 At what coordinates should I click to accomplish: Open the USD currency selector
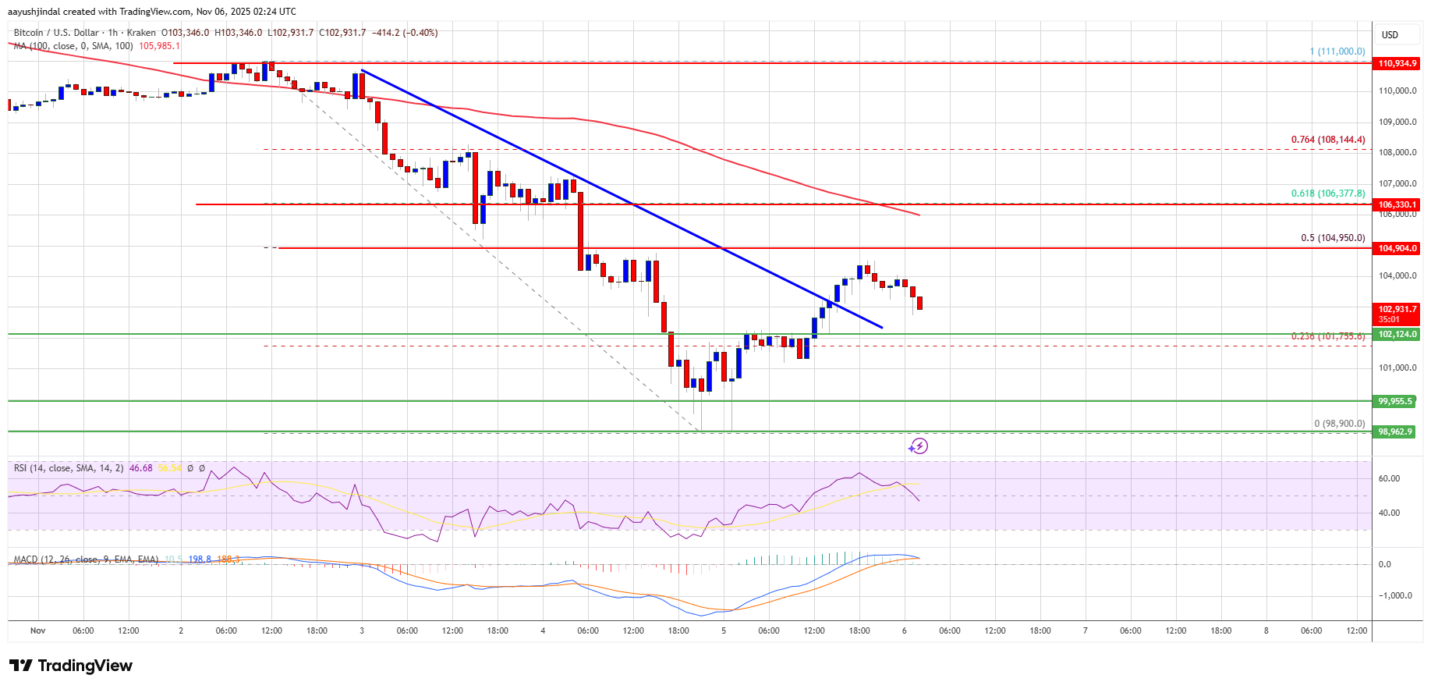(1390, 35)
